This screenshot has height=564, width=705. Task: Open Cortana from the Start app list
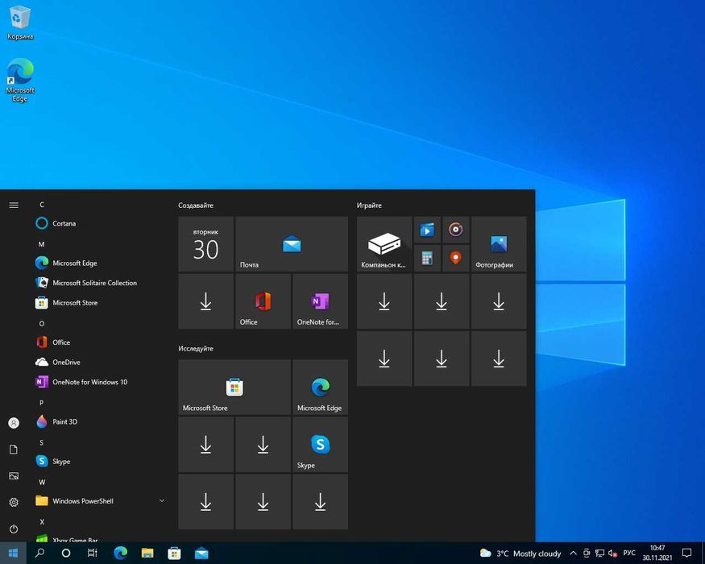[100, 223]
